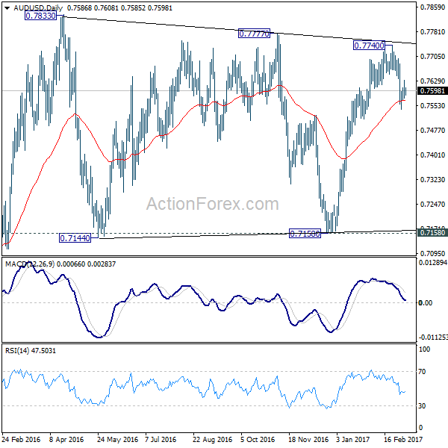
Task: Click the 0.77810 price axis value
Action: pos(432,31)
